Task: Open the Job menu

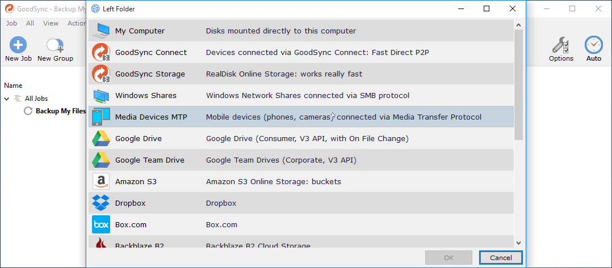Action: [x=11, y=23]
